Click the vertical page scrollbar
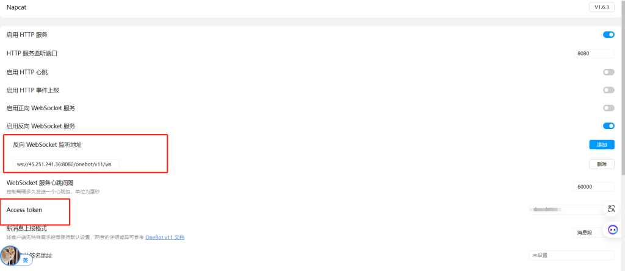 pos(623,88)
